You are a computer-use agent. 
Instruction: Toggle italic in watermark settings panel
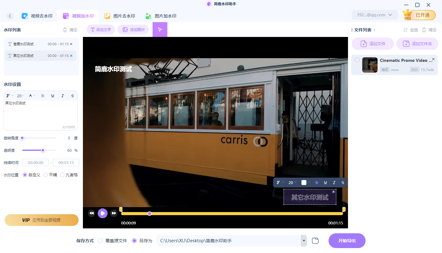click(63, 96)
